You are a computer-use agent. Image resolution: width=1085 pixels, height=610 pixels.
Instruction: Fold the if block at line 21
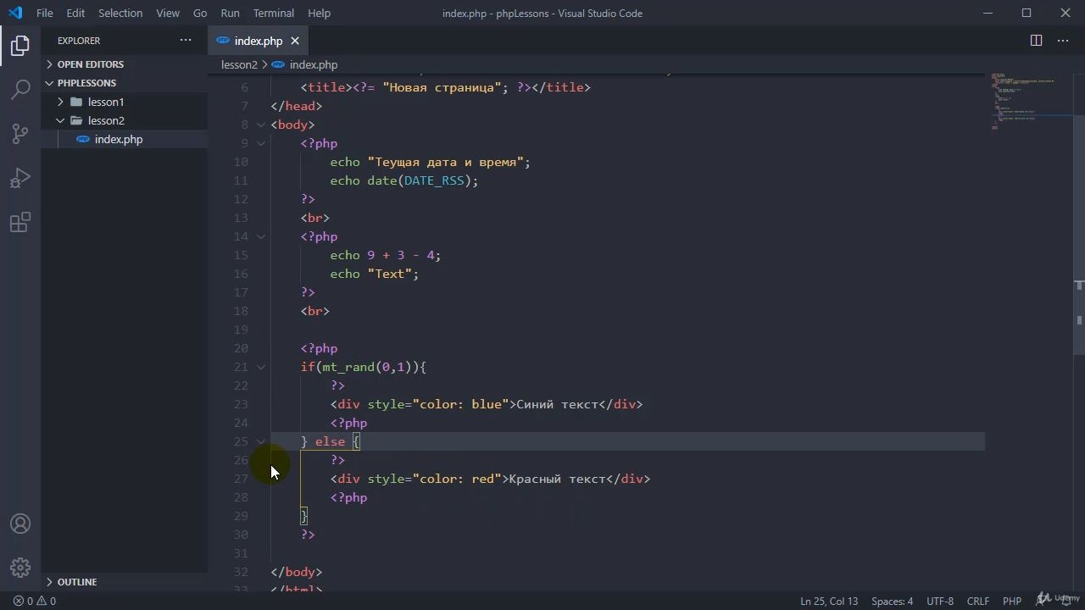[x=261, y=367]
